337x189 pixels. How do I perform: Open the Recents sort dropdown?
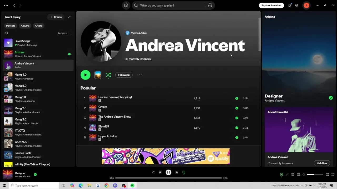64,33
